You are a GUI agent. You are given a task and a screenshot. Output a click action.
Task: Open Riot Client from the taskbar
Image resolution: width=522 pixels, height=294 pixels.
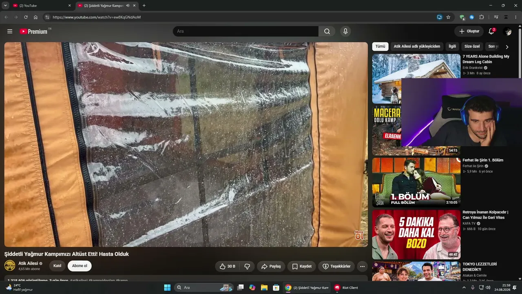(346, 287)
